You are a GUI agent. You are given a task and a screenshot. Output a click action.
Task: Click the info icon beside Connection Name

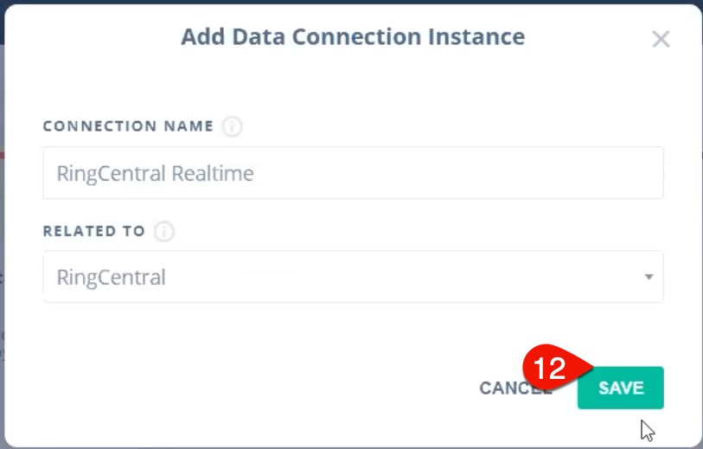(233, 126)
